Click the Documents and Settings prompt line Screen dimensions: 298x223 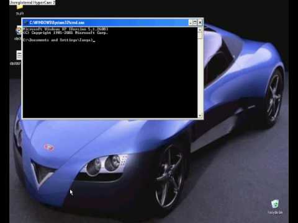pos(59,40)
